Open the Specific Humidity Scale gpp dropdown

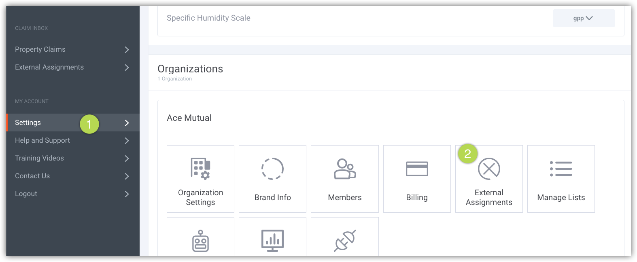(x=583, y=18)
